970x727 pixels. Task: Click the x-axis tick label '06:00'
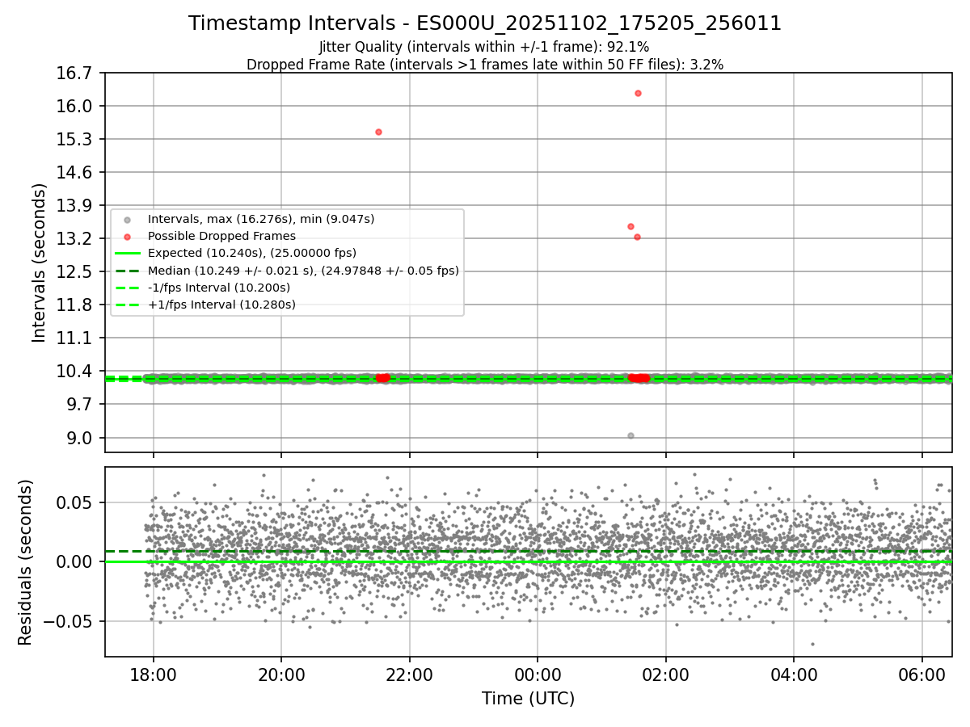[922, 674]
